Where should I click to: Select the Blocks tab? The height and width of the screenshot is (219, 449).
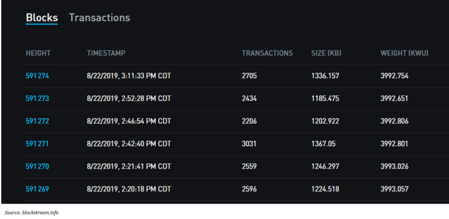[x=42, y=18]
